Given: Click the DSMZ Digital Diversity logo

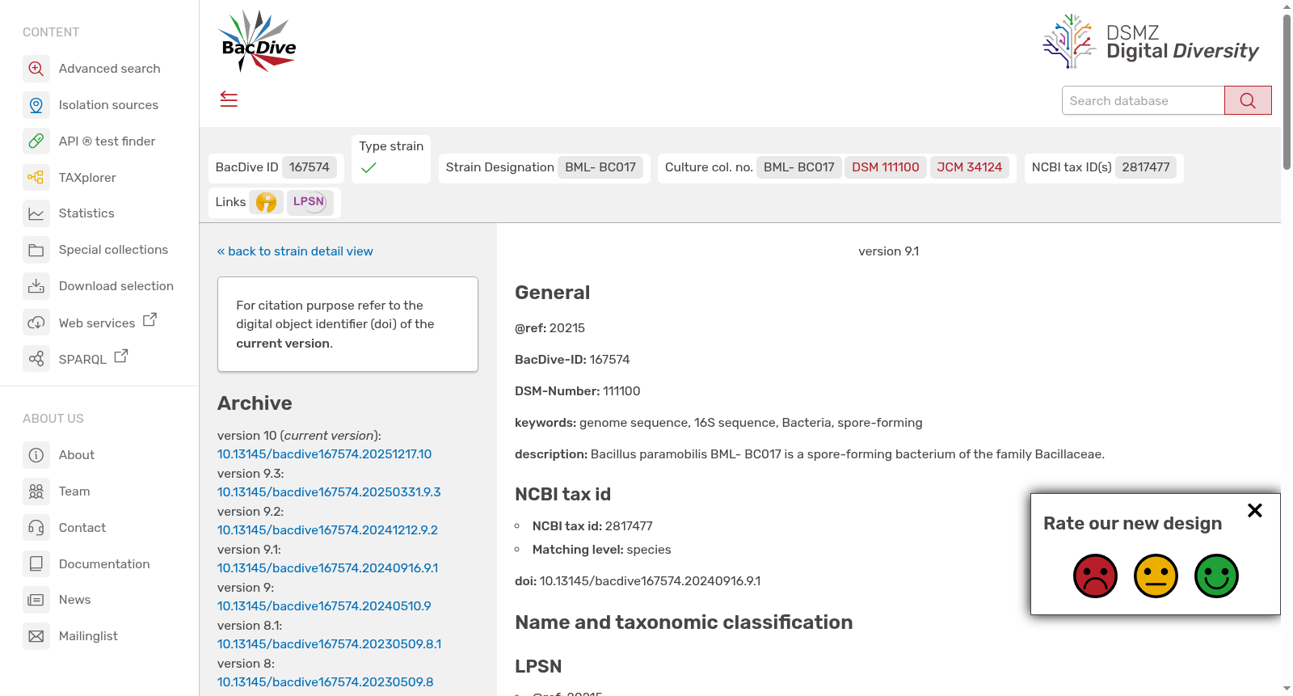Looking at the screenshot, I should [1151, 42].
